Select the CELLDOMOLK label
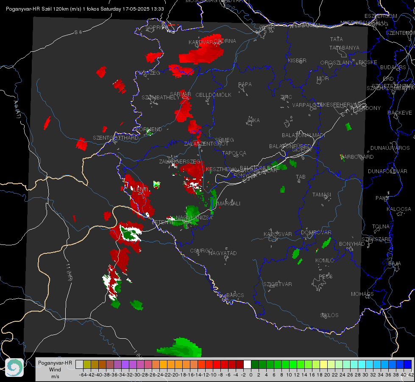The height and width of the screenshot is (382, 415). 213,95
